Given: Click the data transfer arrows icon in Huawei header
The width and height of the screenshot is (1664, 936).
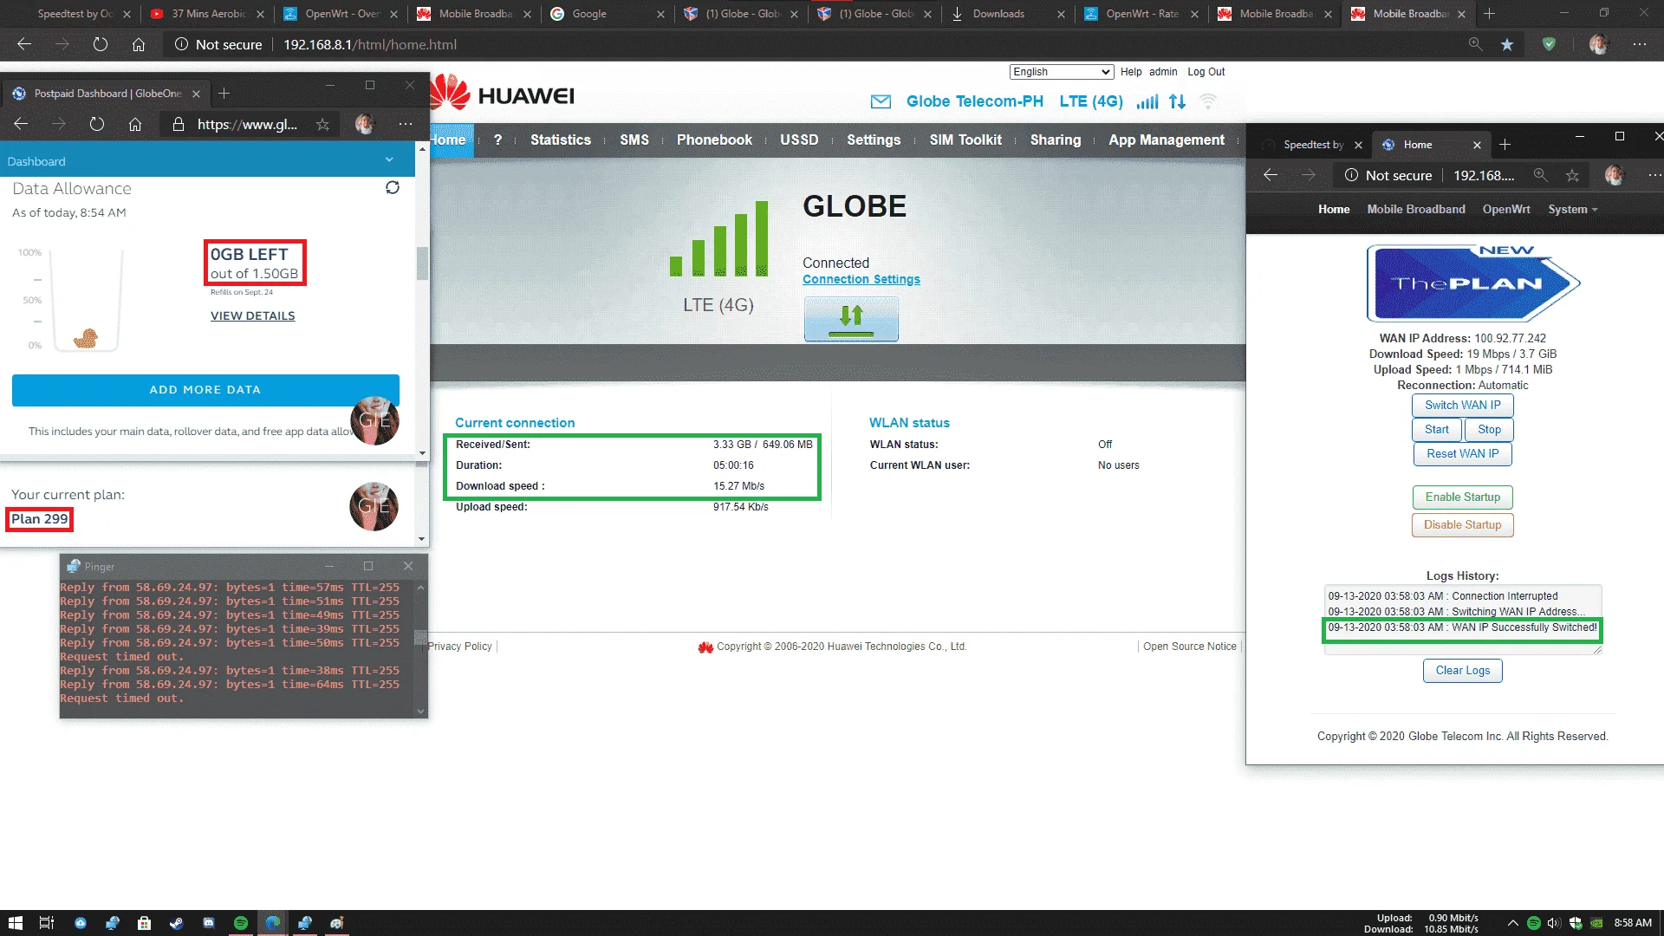Looking at the screenshot, I should pyautogui.click(x=1177, y=101).
